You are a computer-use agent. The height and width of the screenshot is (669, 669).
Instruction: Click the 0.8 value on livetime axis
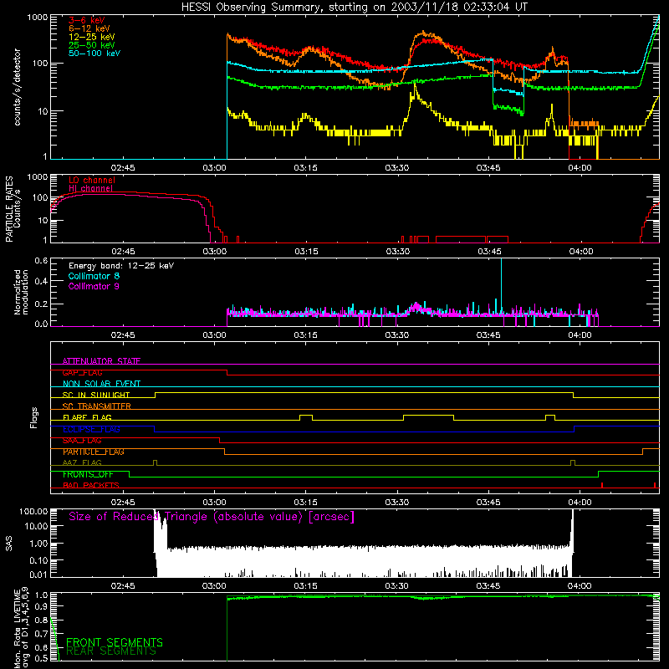41,620
